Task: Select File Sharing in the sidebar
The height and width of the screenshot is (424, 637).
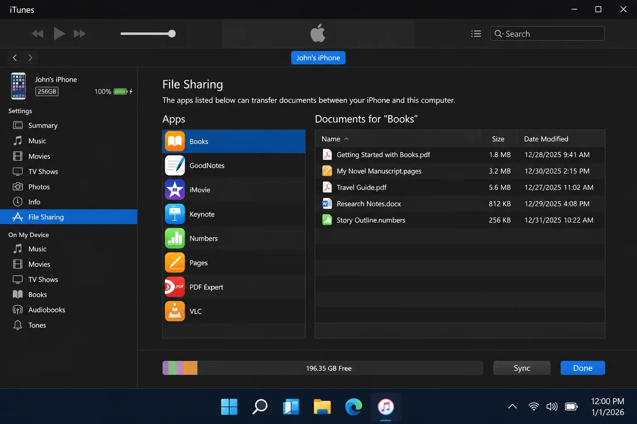Action: [x=68, y=217]
